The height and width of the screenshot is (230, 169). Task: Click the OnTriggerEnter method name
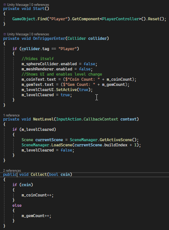(x=49, y=38)
